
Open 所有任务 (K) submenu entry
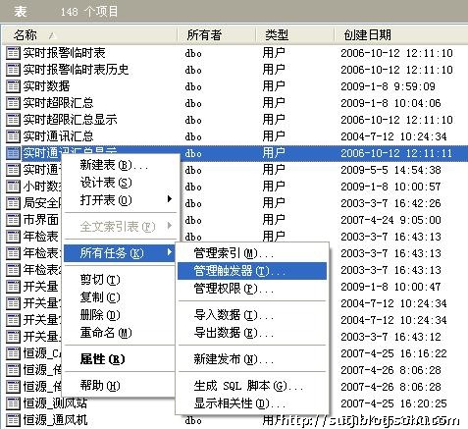pyautogui.click(x=120, y=253)
